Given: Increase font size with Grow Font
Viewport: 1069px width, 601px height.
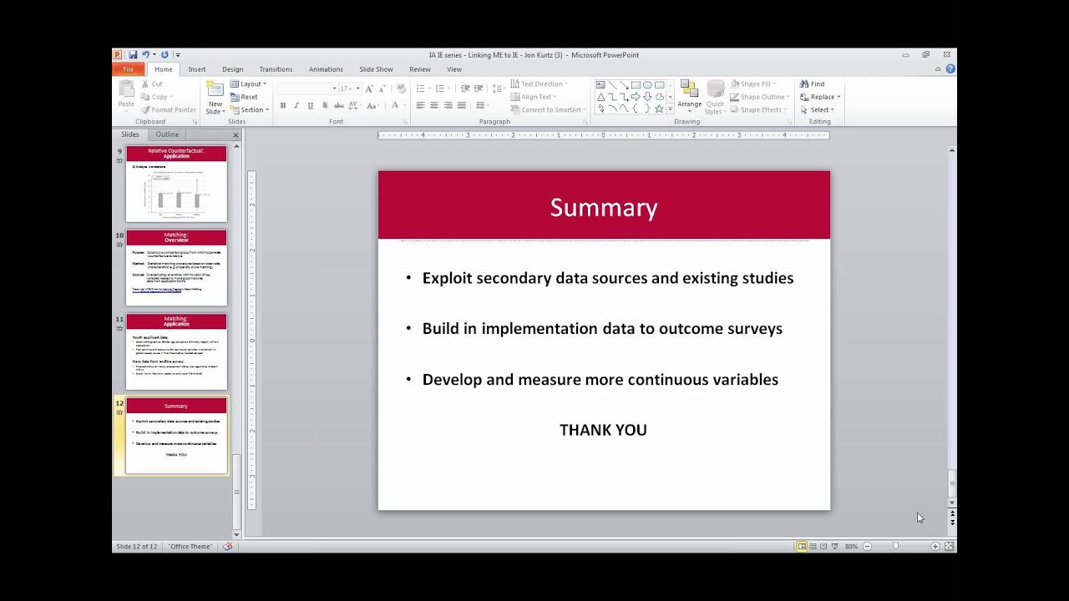Looking at the screenshot, I should (369, 88).
